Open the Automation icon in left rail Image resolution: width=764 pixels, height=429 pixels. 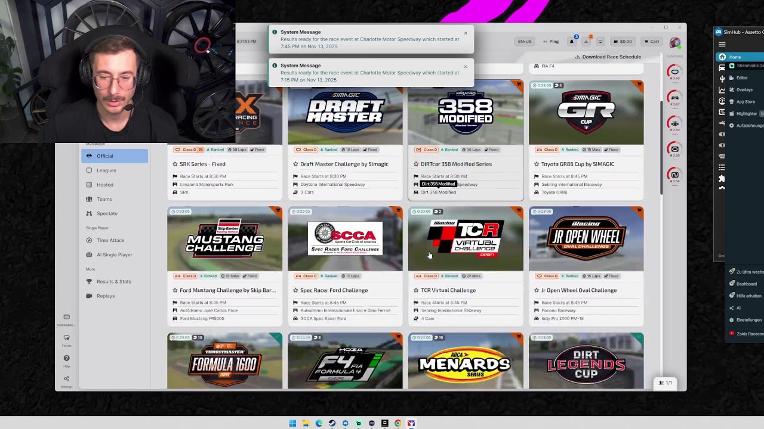(66, 318)
